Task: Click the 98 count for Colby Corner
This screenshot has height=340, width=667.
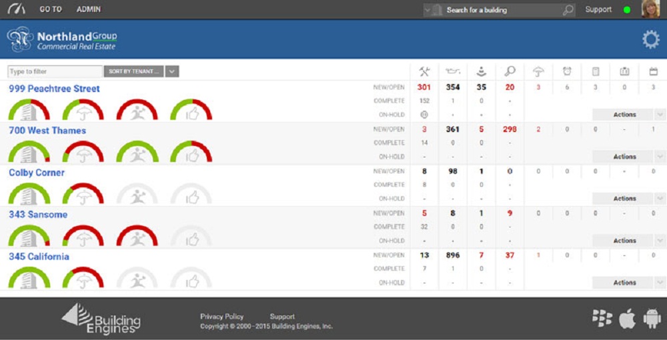Action: (453, 171)
